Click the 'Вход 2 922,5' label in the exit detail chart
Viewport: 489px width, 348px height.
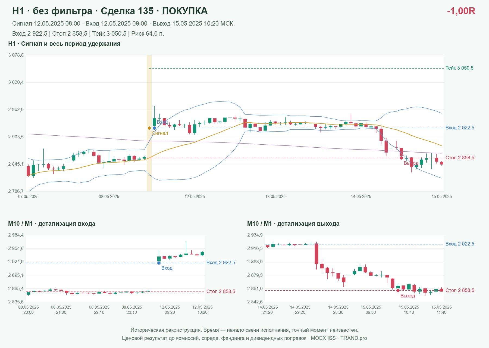tap(460, 244)
